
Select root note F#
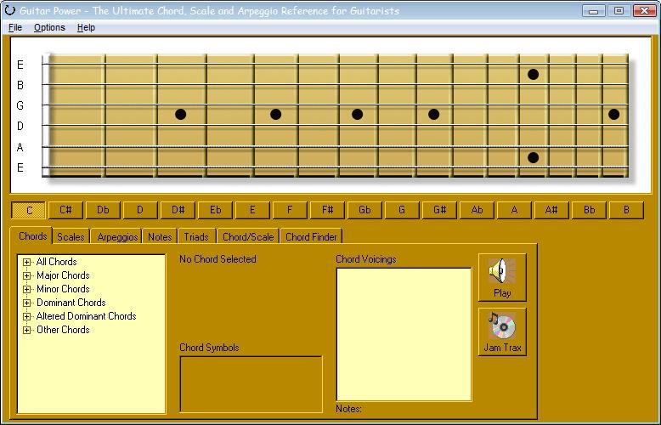coord(327,210)
